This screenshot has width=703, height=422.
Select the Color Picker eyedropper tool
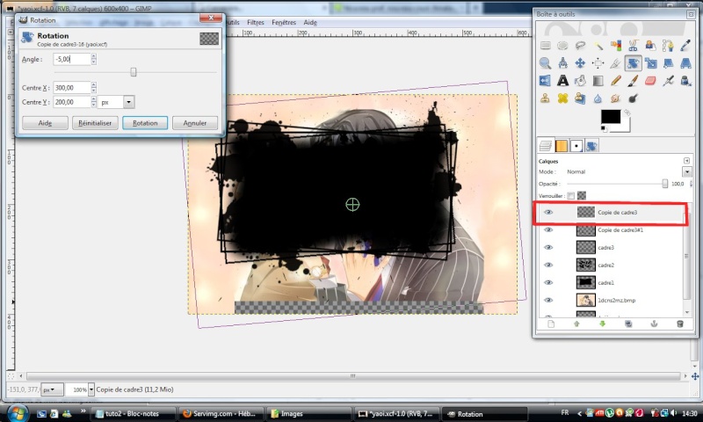pyautogui.click(x=685, y=46)
